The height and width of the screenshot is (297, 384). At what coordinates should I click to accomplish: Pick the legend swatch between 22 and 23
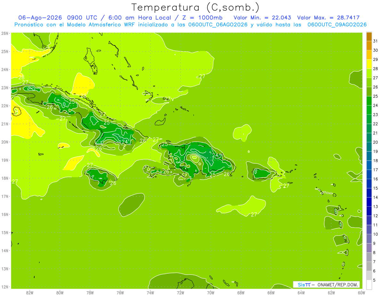point(369,119)
